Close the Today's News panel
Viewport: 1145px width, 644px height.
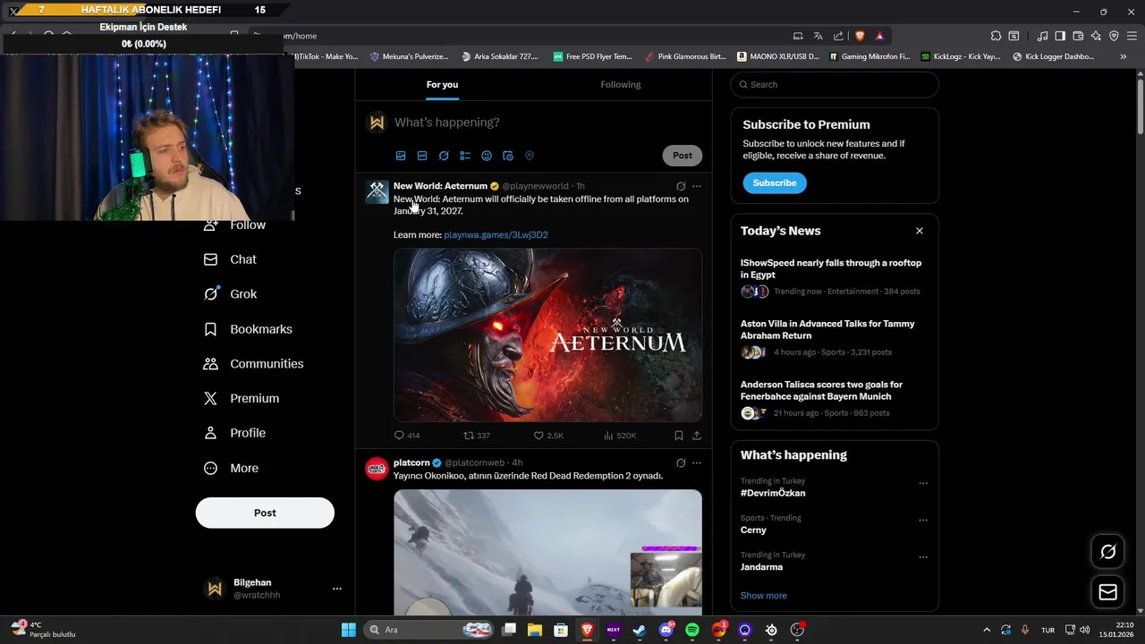click(919, 231)
